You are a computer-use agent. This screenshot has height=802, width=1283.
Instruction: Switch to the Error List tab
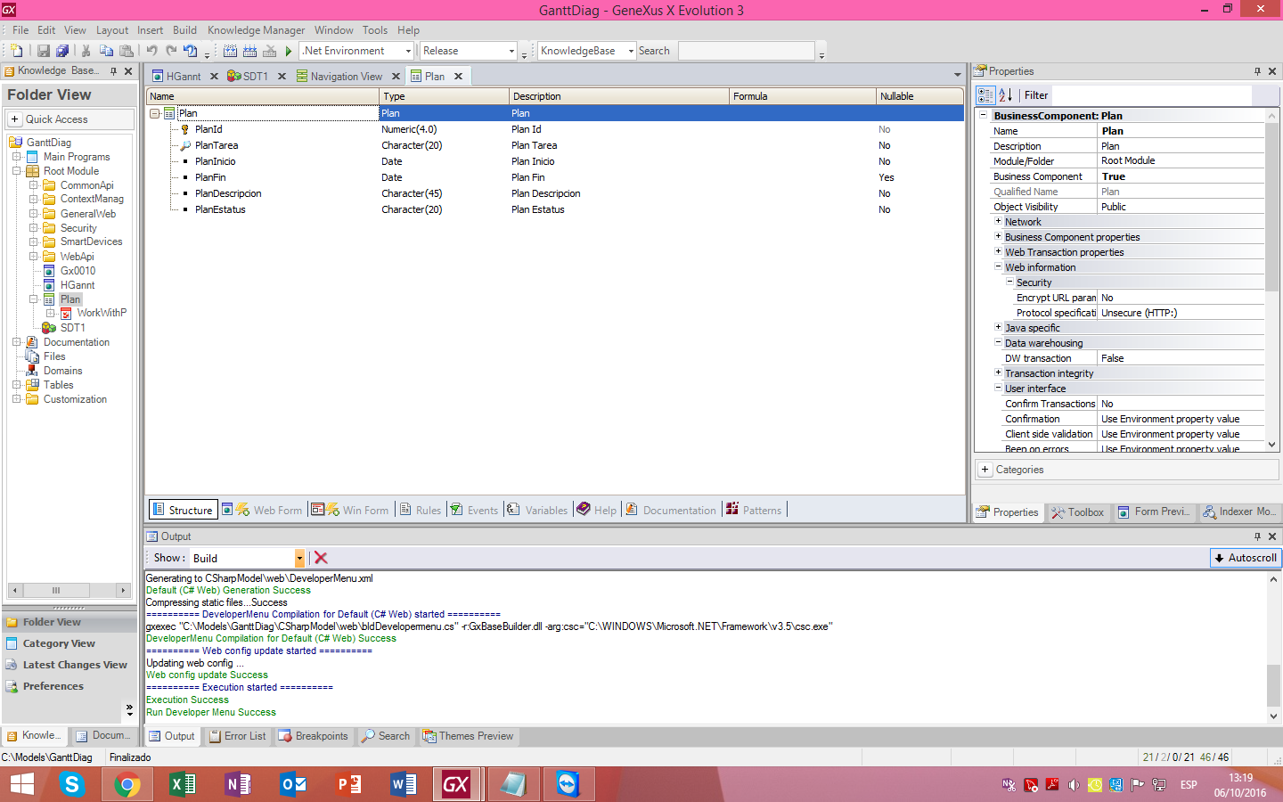237,736
